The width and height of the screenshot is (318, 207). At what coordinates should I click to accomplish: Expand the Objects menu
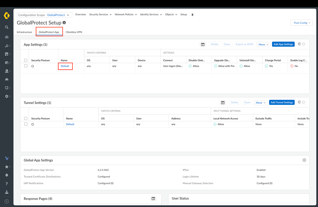(171, 15)
